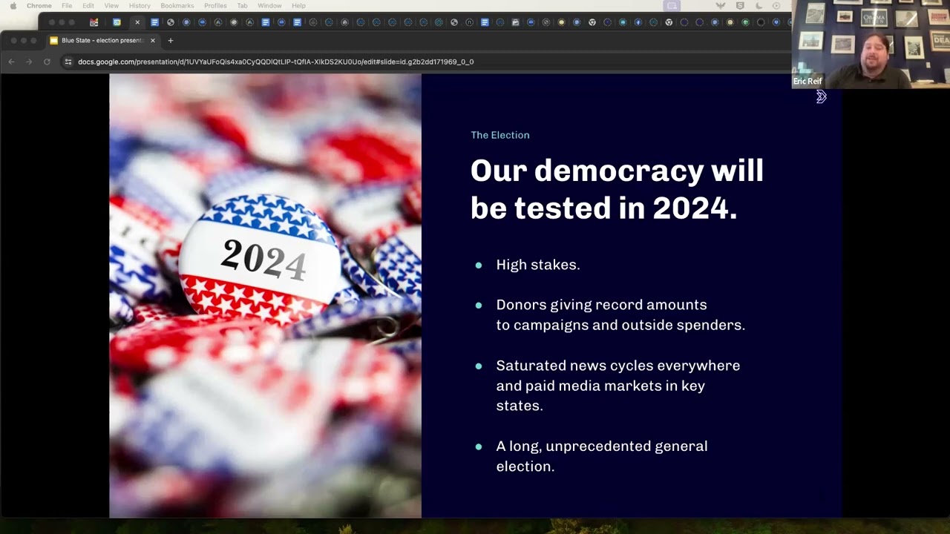The image size is (950, 534).
Task: Open the File menu
Action: [x=67, y=6]
